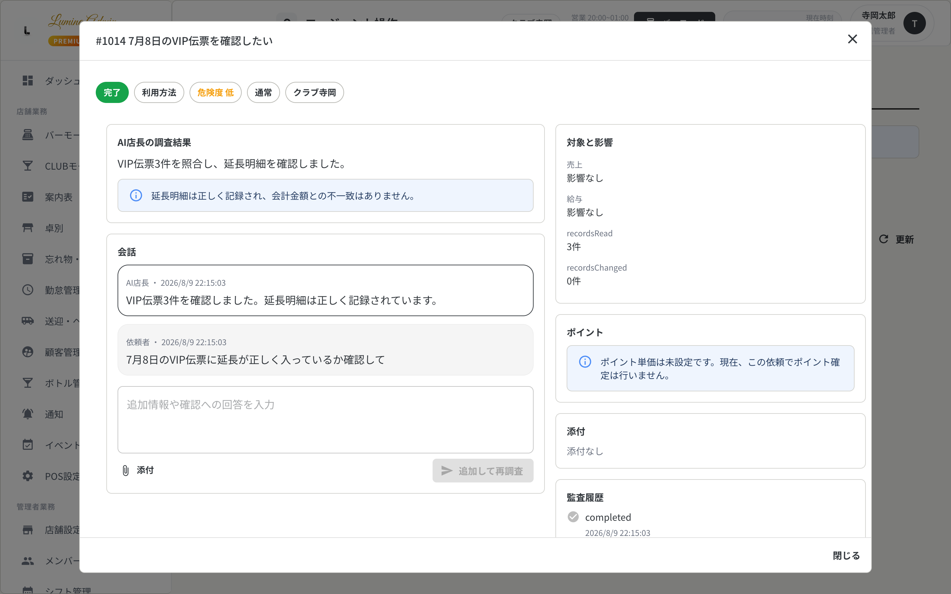Open ボトル管理 glass icon in sidebar
Screen dimensions: 951x594
27,383
